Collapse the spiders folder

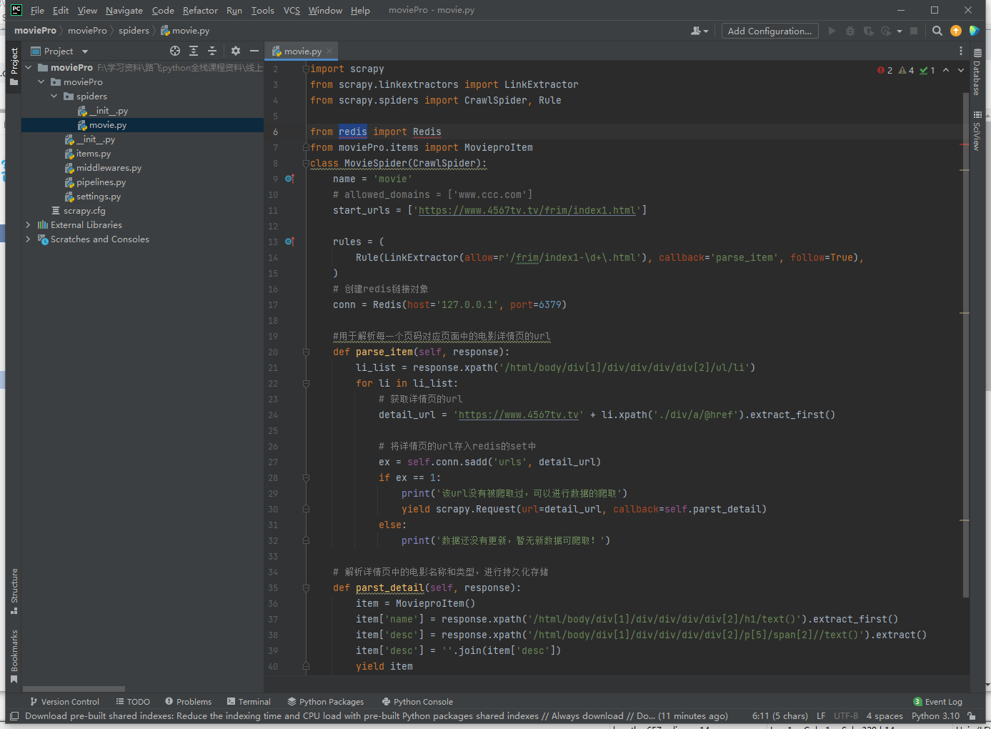[x=54, y=96]
